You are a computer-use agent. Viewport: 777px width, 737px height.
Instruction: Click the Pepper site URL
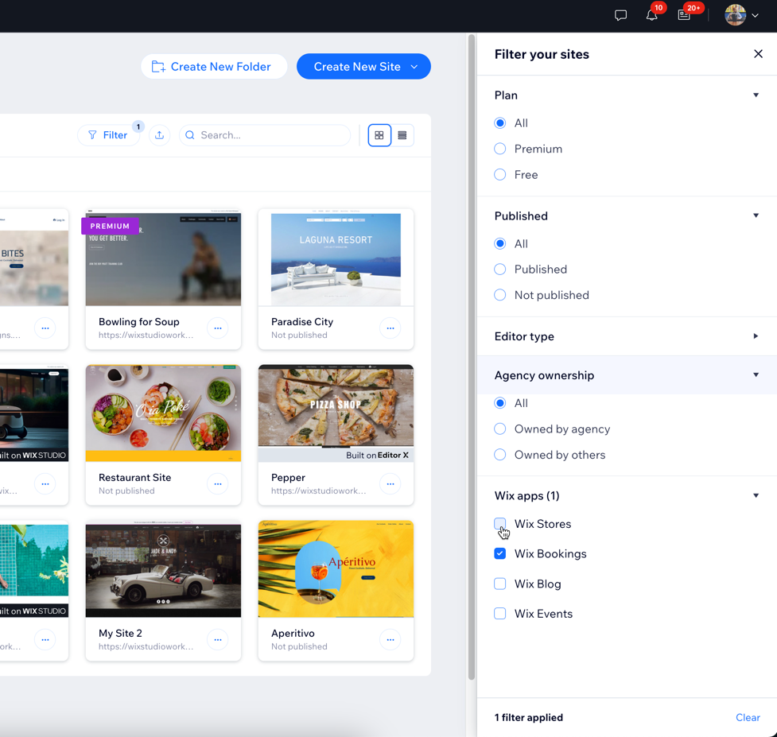pyautogui.click(x=318, y=491)
